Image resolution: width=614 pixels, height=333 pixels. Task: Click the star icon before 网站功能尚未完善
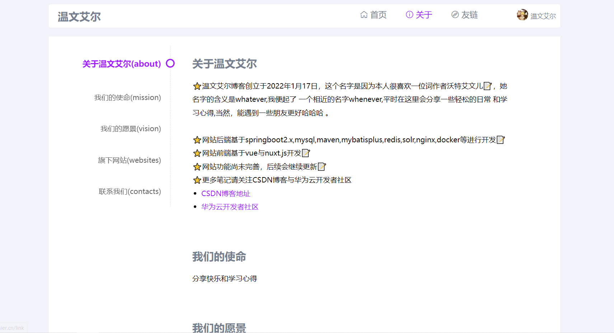(197, 167)
